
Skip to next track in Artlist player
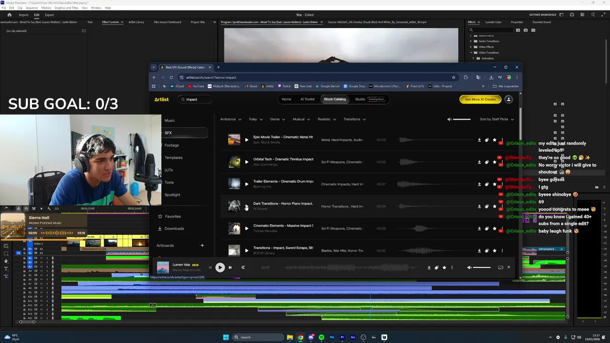[230, 267]
